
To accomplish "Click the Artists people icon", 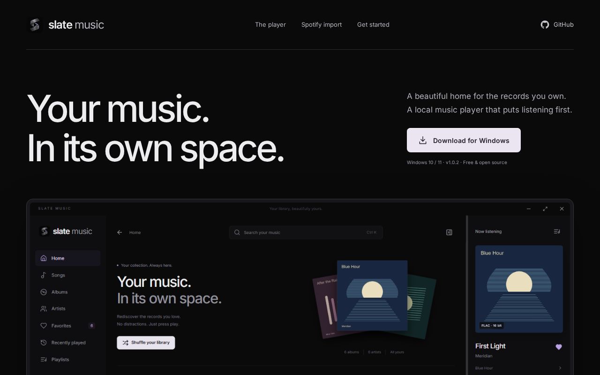I will 44,308.
